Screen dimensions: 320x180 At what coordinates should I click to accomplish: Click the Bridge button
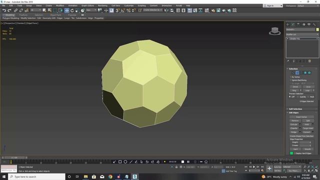294,132
